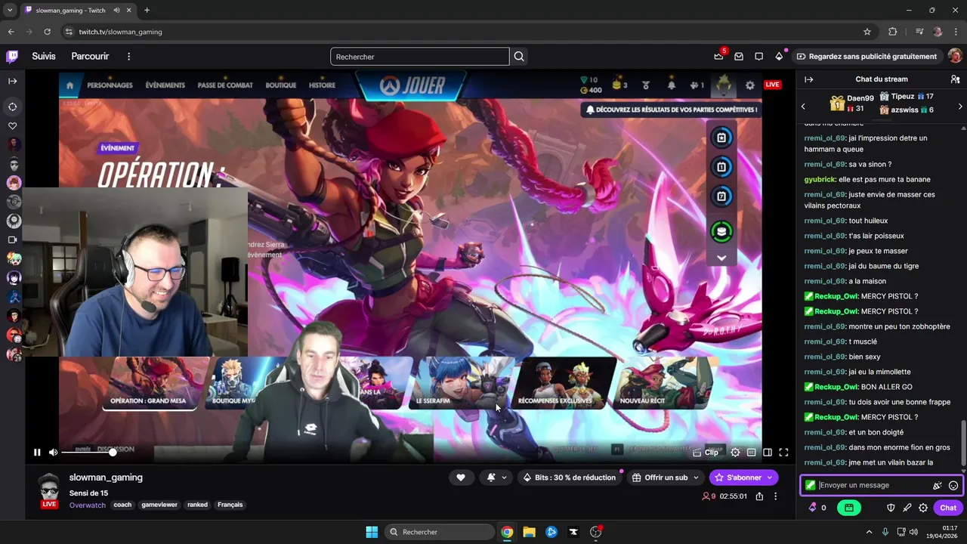Click the coach tag
967x544 pixels.
point(122,505)
